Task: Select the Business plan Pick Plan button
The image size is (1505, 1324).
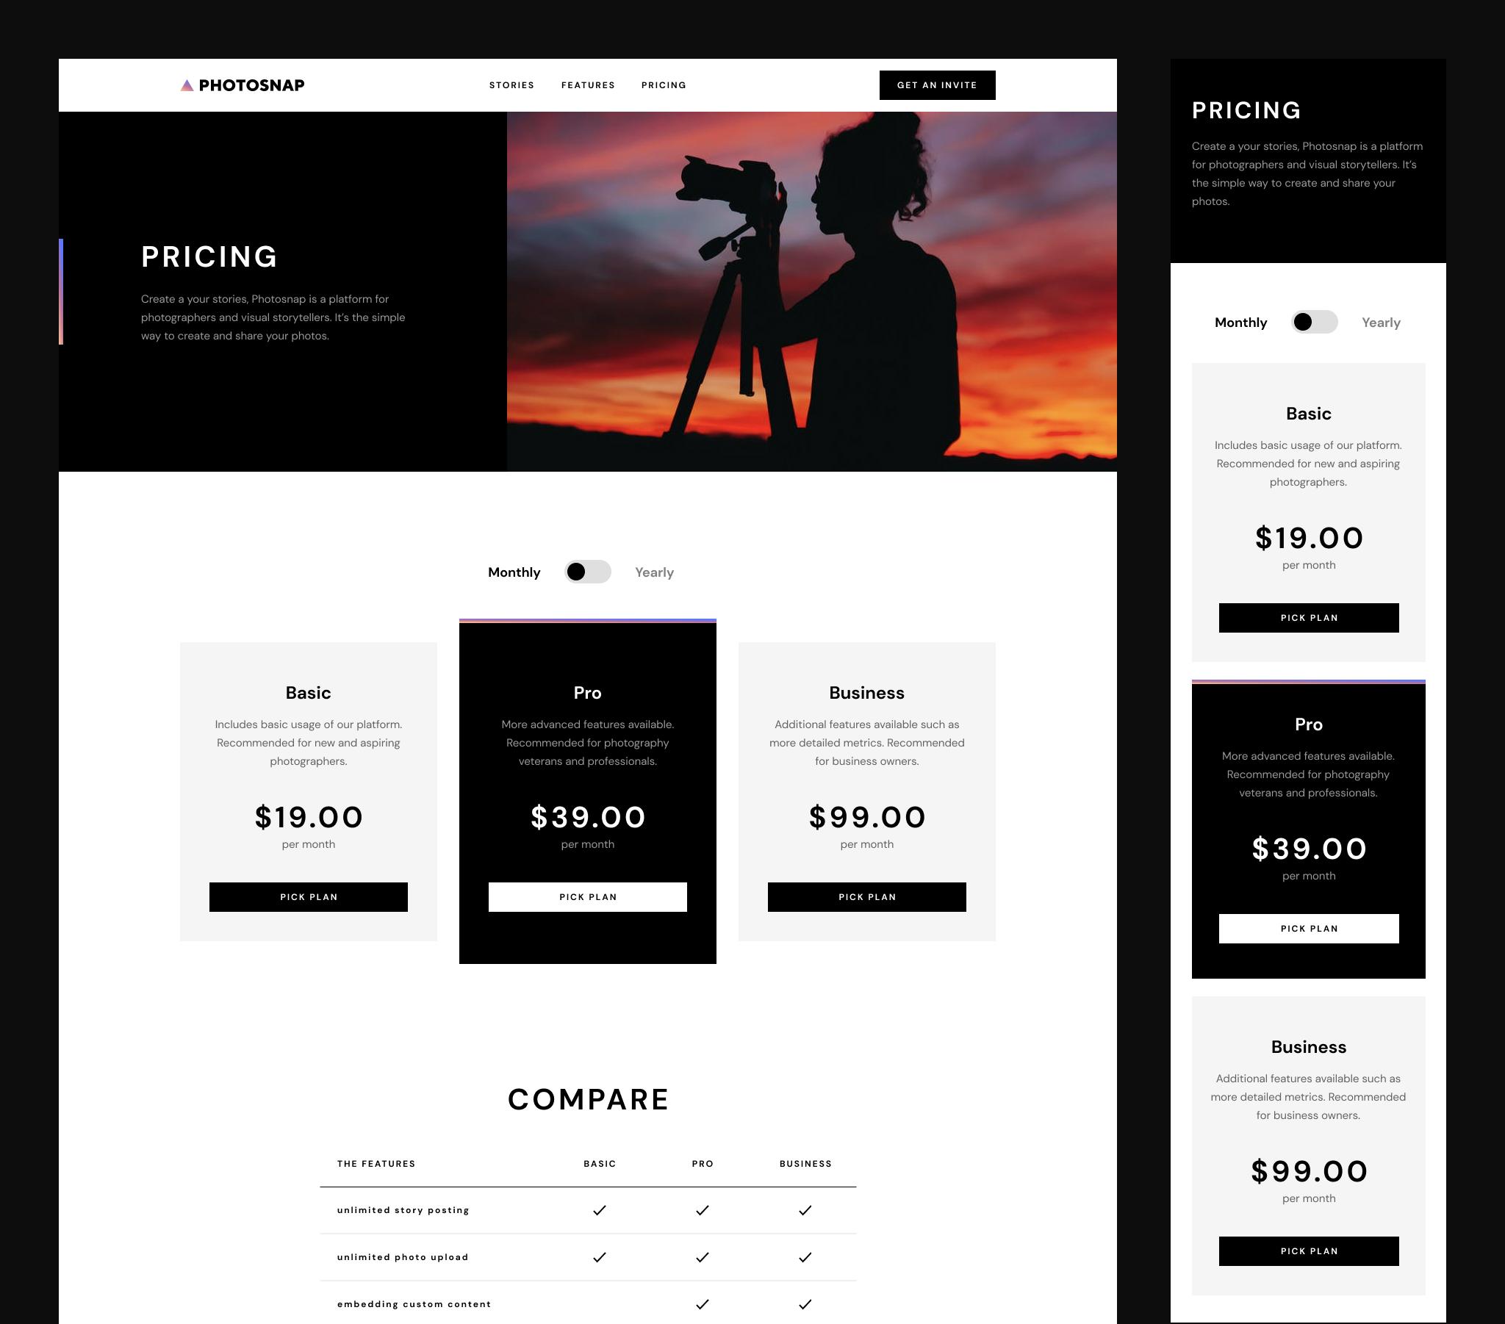Action: 866,896
